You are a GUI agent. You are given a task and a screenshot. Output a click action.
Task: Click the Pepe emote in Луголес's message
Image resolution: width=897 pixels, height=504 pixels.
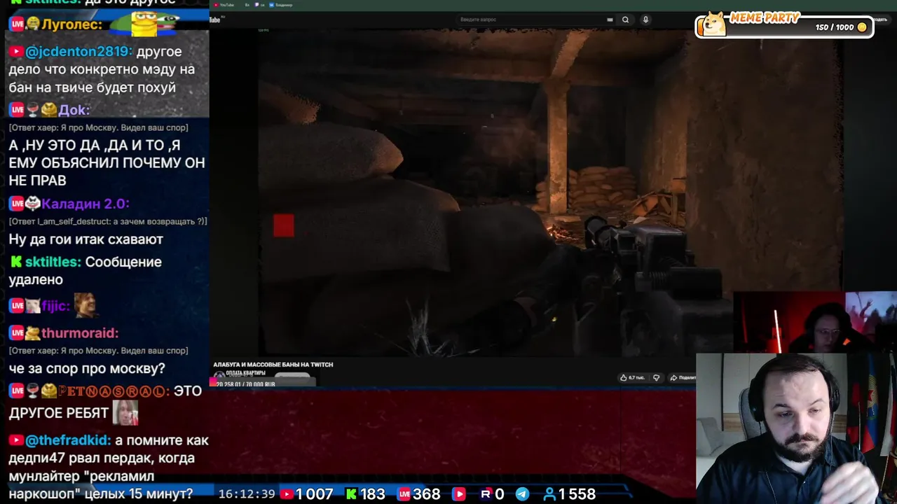(x=146, y=24)
